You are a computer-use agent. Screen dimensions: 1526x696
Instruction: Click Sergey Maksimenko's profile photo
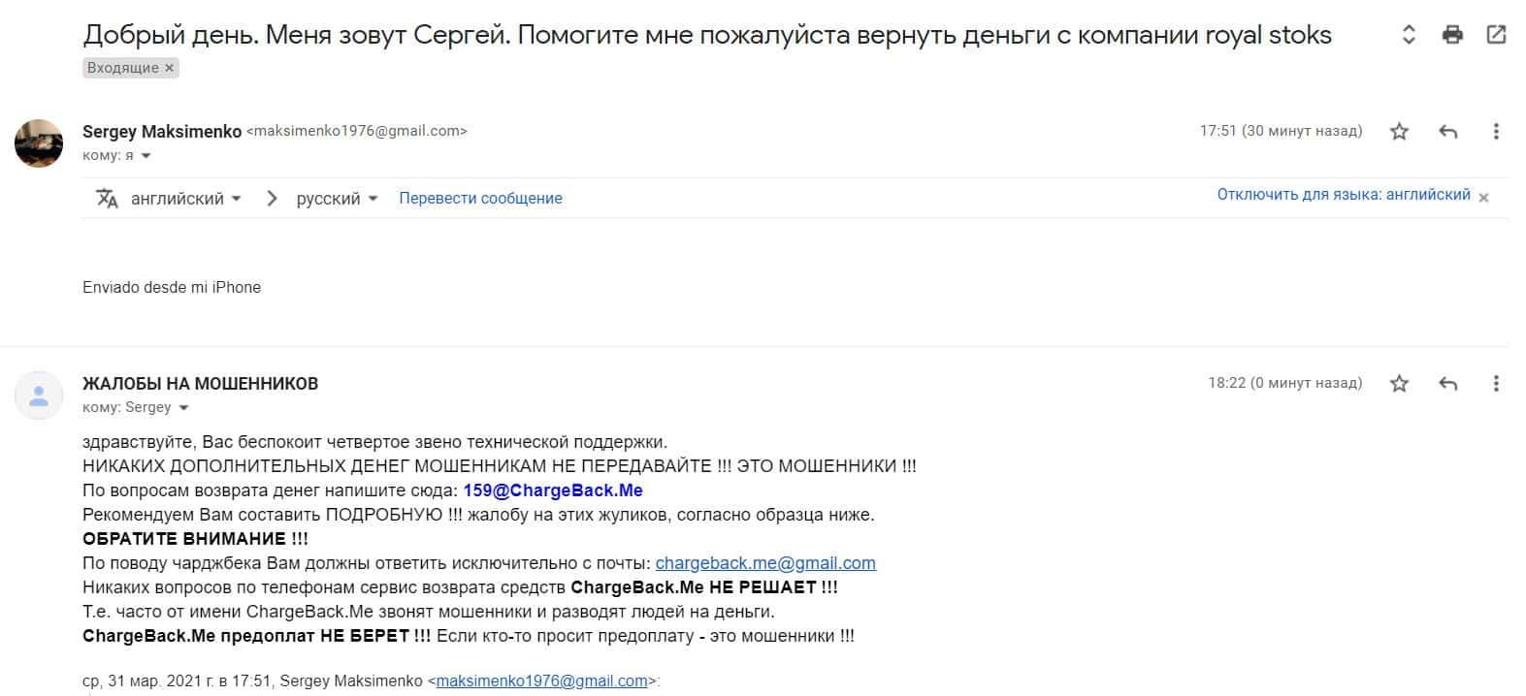(x=39, y=143)
